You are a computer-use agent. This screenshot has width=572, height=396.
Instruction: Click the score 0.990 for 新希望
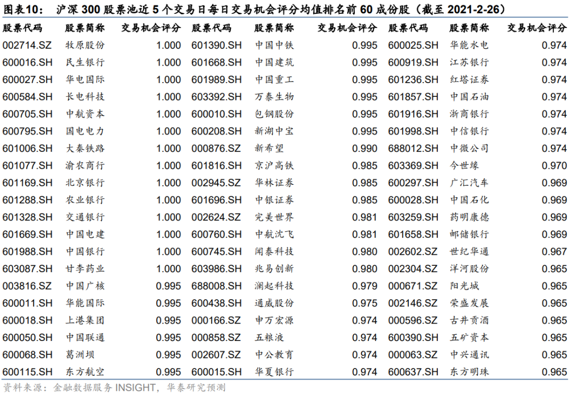click(365, 148)
